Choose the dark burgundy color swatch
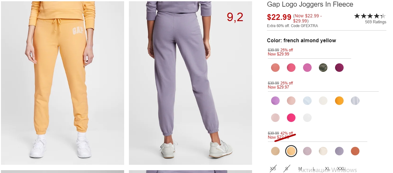Image resolution: width=393 pixels, height=173 pixels. click(339, 68)
